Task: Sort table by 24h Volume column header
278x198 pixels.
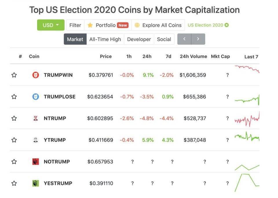Action: pos(193,56)
